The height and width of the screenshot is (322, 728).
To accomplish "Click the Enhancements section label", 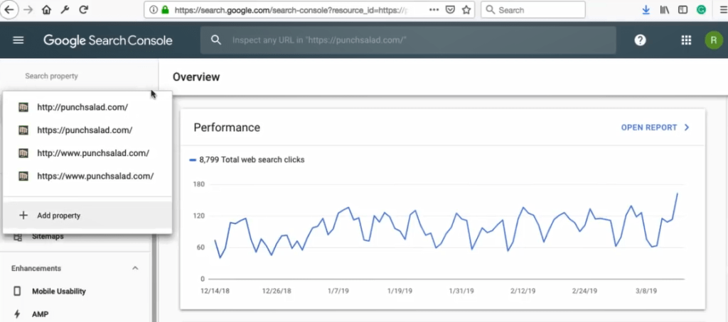I will [x=36, y=268].
